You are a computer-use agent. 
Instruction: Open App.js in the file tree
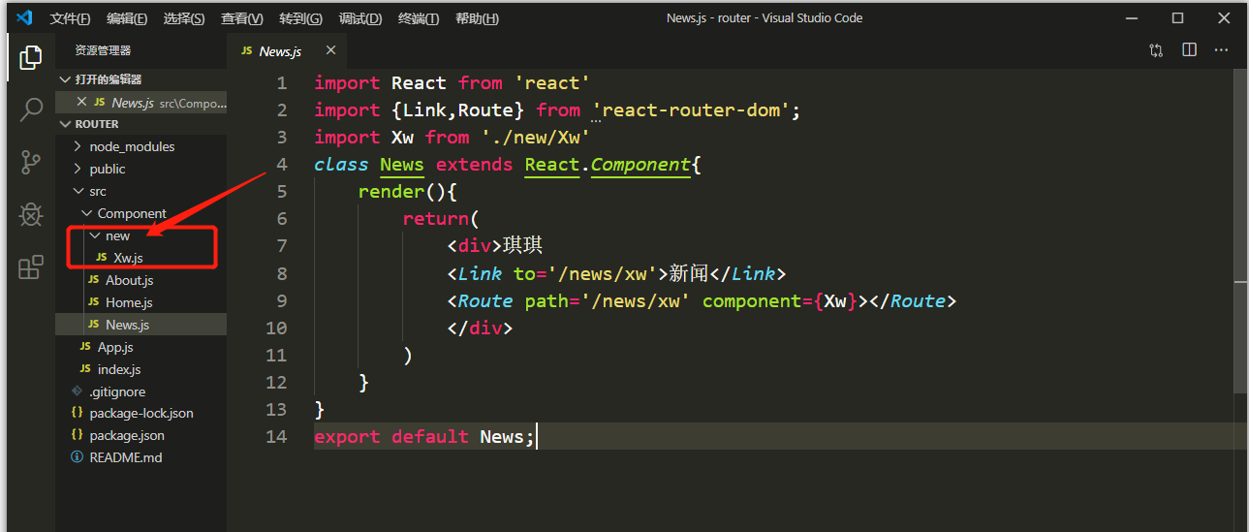tap(141, 347)
